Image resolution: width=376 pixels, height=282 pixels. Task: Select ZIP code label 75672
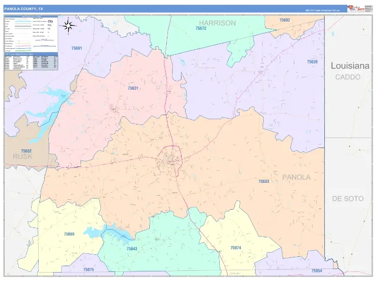pyautogui.click(x=201, y=28)
